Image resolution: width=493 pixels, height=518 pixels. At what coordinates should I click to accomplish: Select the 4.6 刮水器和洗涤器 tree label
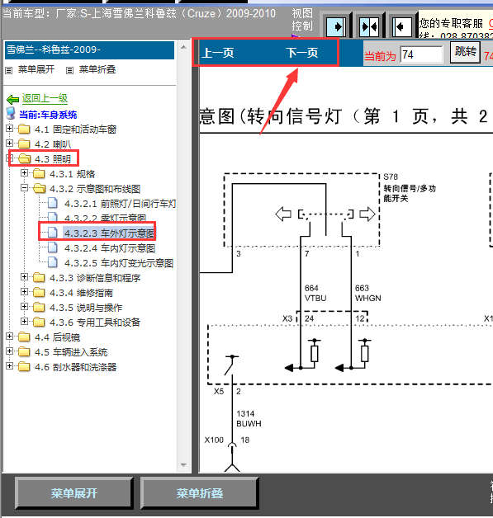[x=76, y=367]
